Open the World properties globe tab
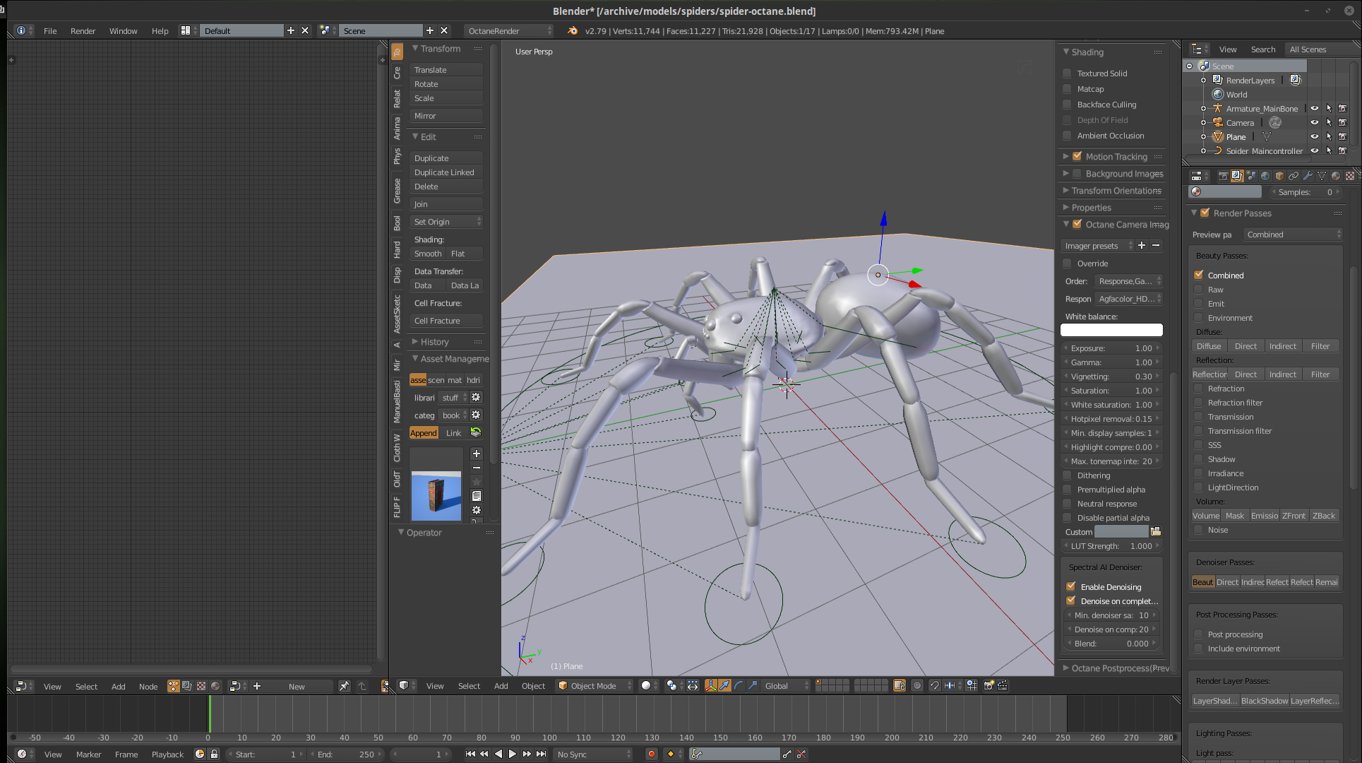1362x763 pixels. 1265,176
